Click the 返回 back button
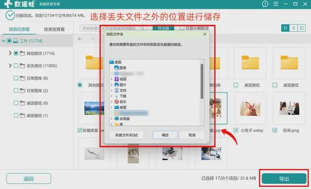The image size is (311, 189). click(29, 179)
